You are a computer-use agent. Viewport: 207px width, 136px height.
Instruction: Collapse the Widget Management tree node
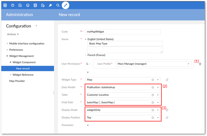(7, 56)
